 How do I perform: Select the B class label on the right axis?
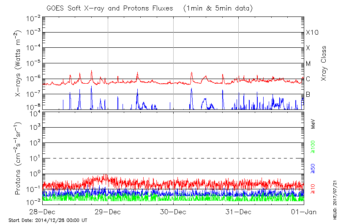click(x=308, y=95)
